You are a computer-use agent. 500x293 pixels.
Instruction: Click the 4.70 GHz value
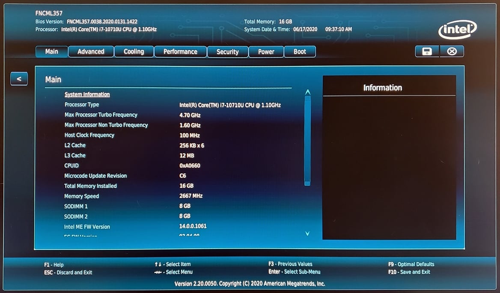(x=190, y=115)
